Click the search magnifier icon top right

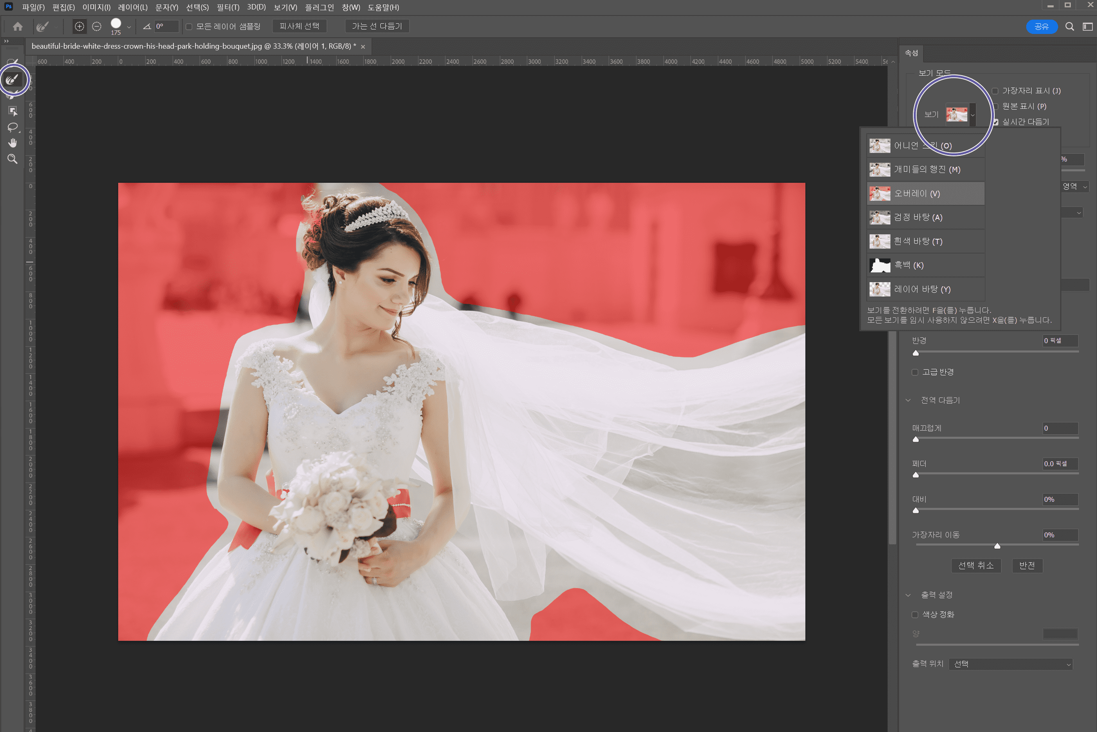(x=1070, y=27)
